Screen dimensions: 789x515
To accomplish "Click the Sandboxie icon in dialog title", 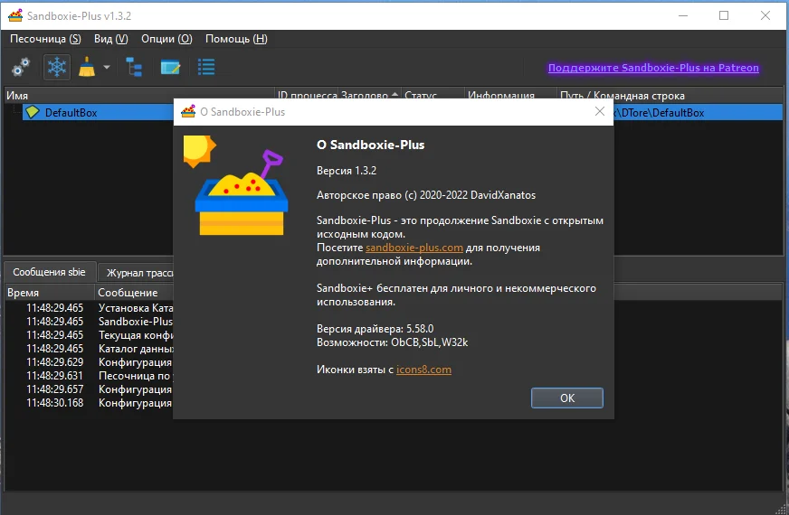I will (188, 111).
